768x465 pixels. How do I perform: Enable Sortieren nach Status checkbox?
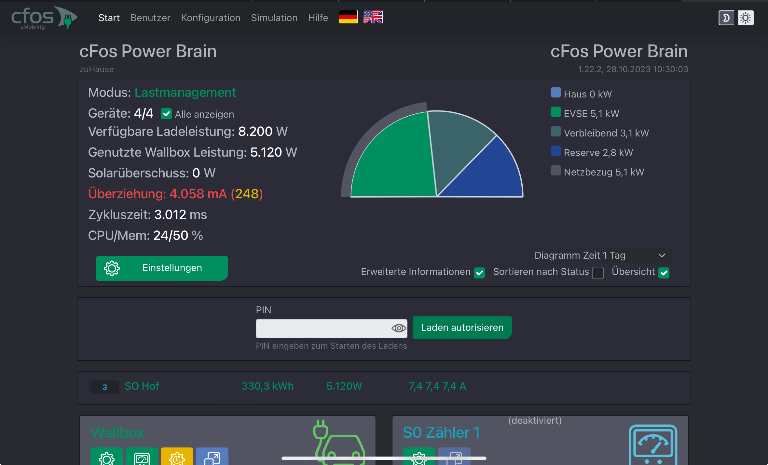[x=598, y=273]
